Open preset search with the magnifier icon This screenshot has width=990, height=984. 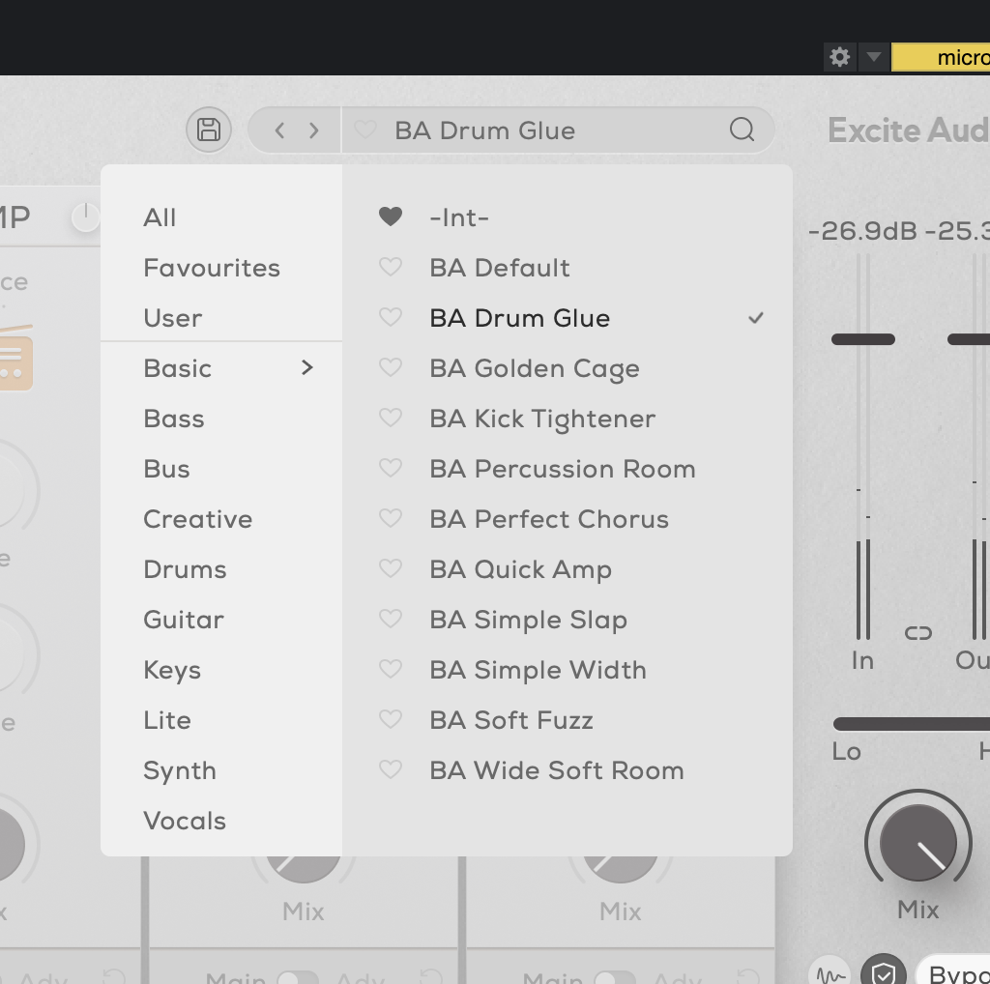tap(742, 130)
